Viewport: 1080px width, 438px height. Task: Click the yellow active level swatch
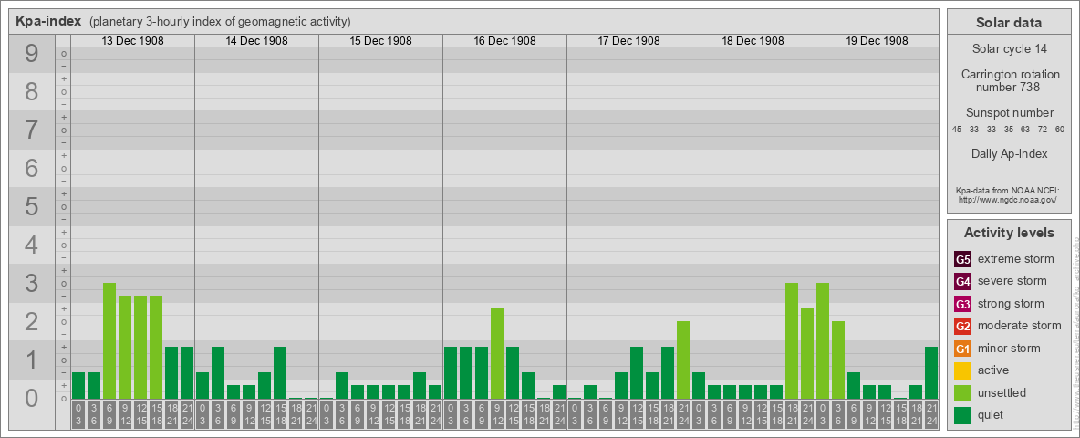point(962,370)
